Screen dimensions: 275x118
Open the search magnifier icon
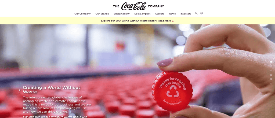(196, 13)
